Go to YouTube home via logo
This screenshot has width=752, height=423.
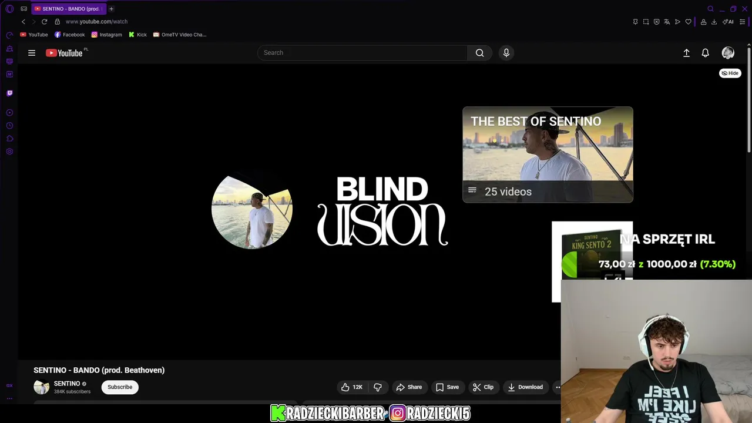point(65,53)
